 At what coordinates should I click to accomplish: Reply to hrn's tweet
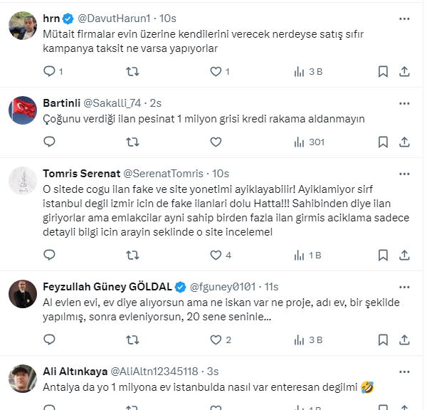click(49, 71)
